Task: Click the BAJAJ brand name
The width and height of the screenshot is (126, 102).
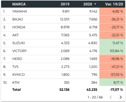Action: pyautogui.click(x=17, y=19)
